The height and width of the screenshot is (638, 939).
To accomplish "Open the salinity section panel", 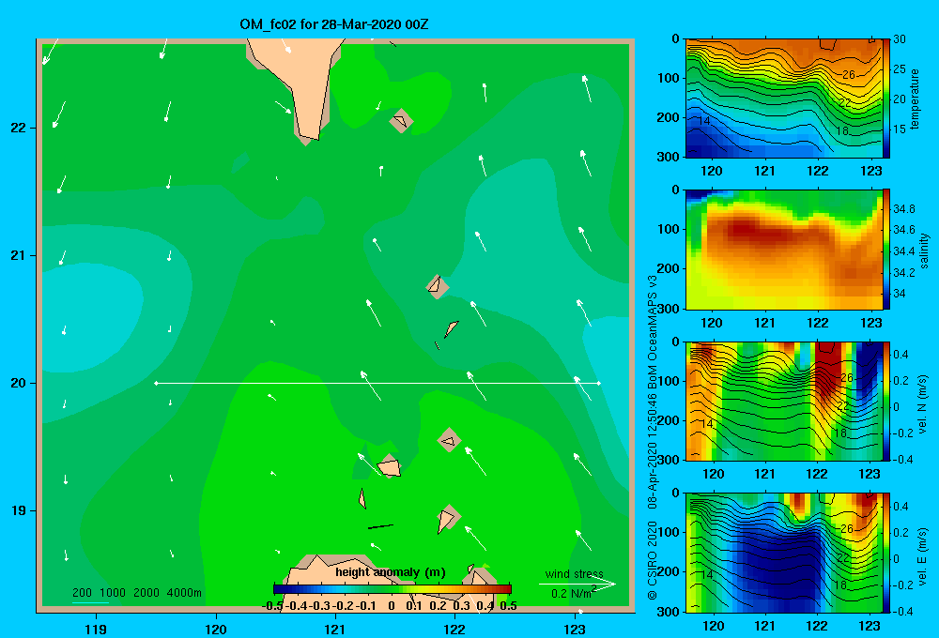I will click(783, 250).
